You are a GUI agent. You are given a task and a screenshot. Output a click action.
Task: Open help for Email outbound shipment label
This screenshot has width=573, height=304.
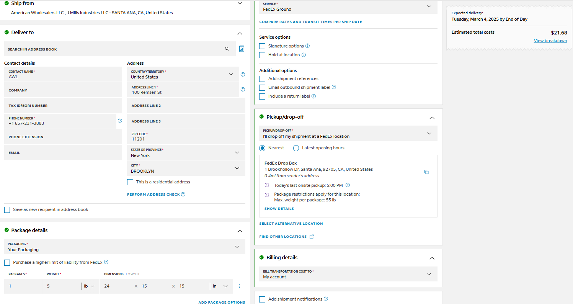click(334, 87)
